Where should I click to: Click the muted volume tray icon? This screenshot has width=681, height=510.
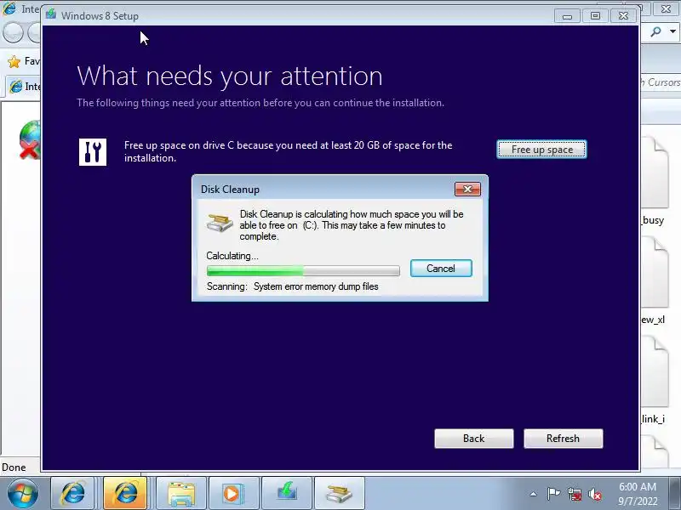594,494
